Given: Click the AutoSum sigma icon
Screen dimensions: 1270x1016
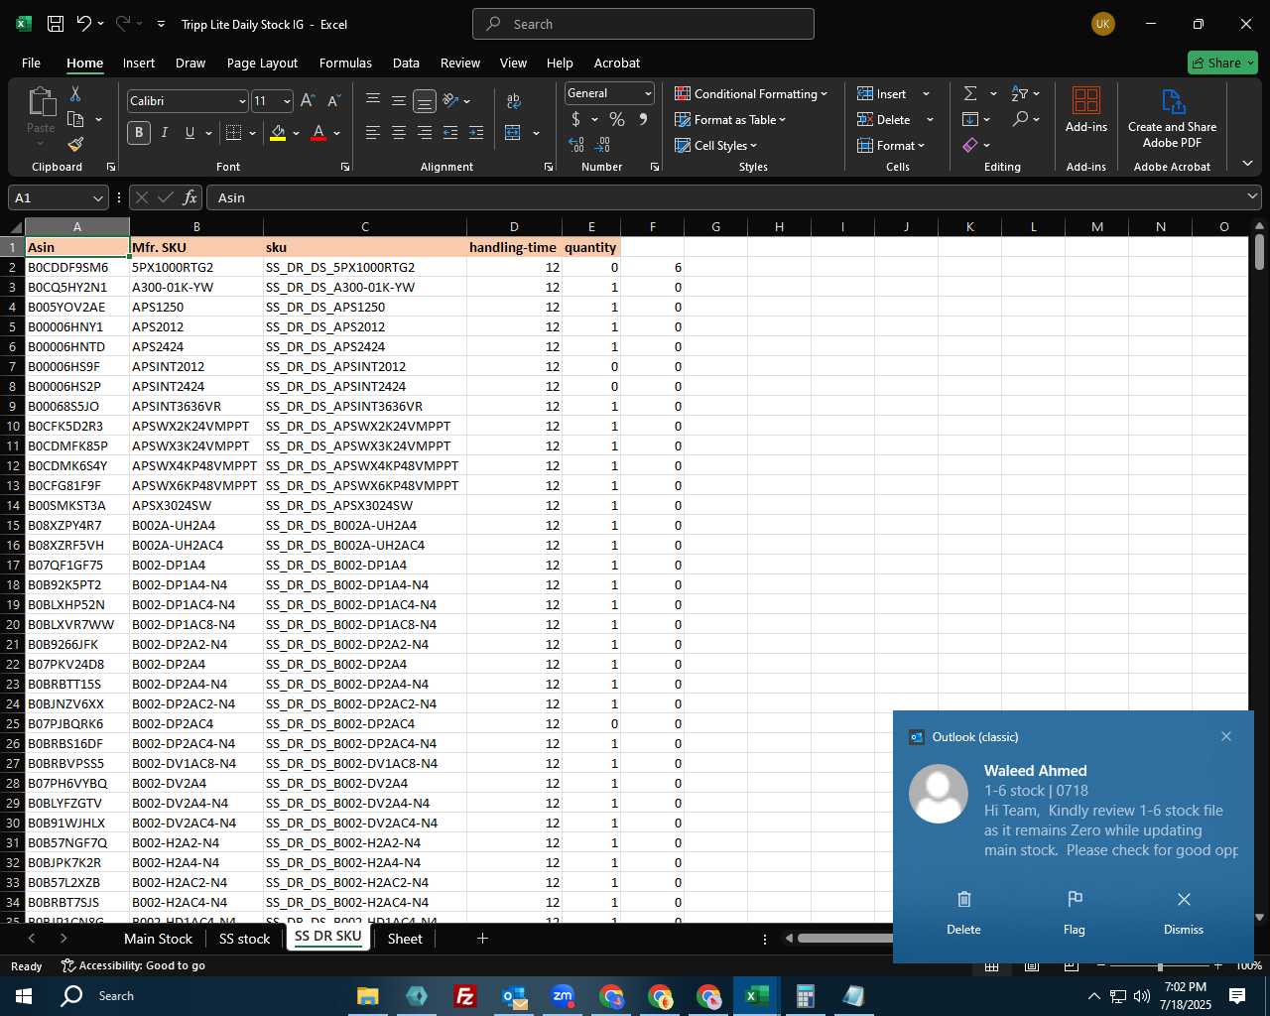Looking at the screenshot, I should (970, 93).
